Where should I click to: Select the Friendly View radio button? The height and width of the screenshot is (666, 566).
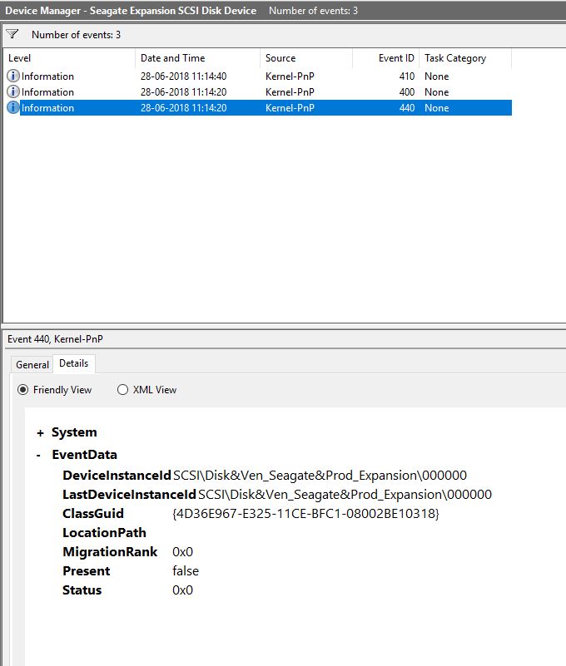coord(23,389)
